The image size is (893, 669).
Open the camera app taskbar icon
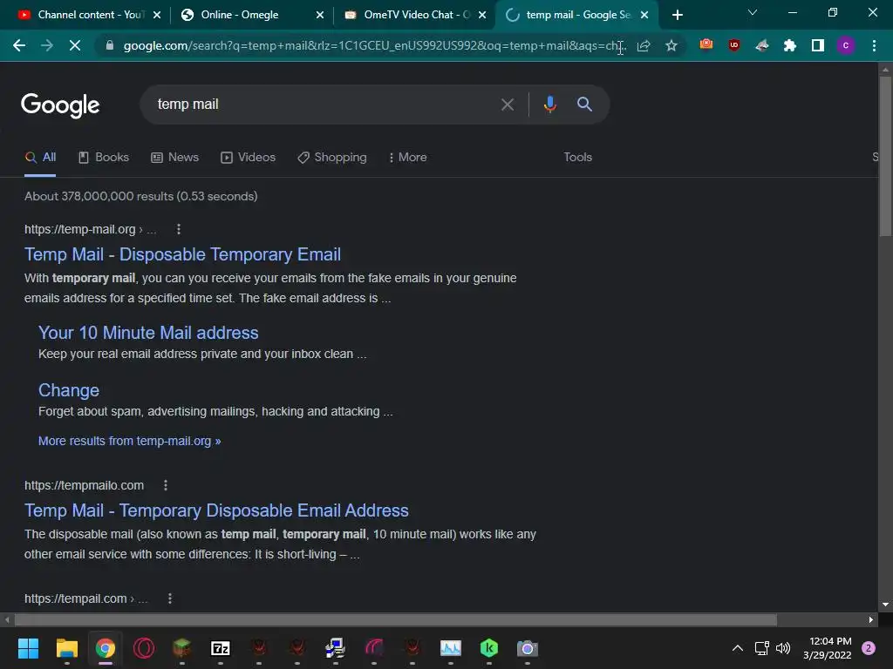(x=528, y=648)
